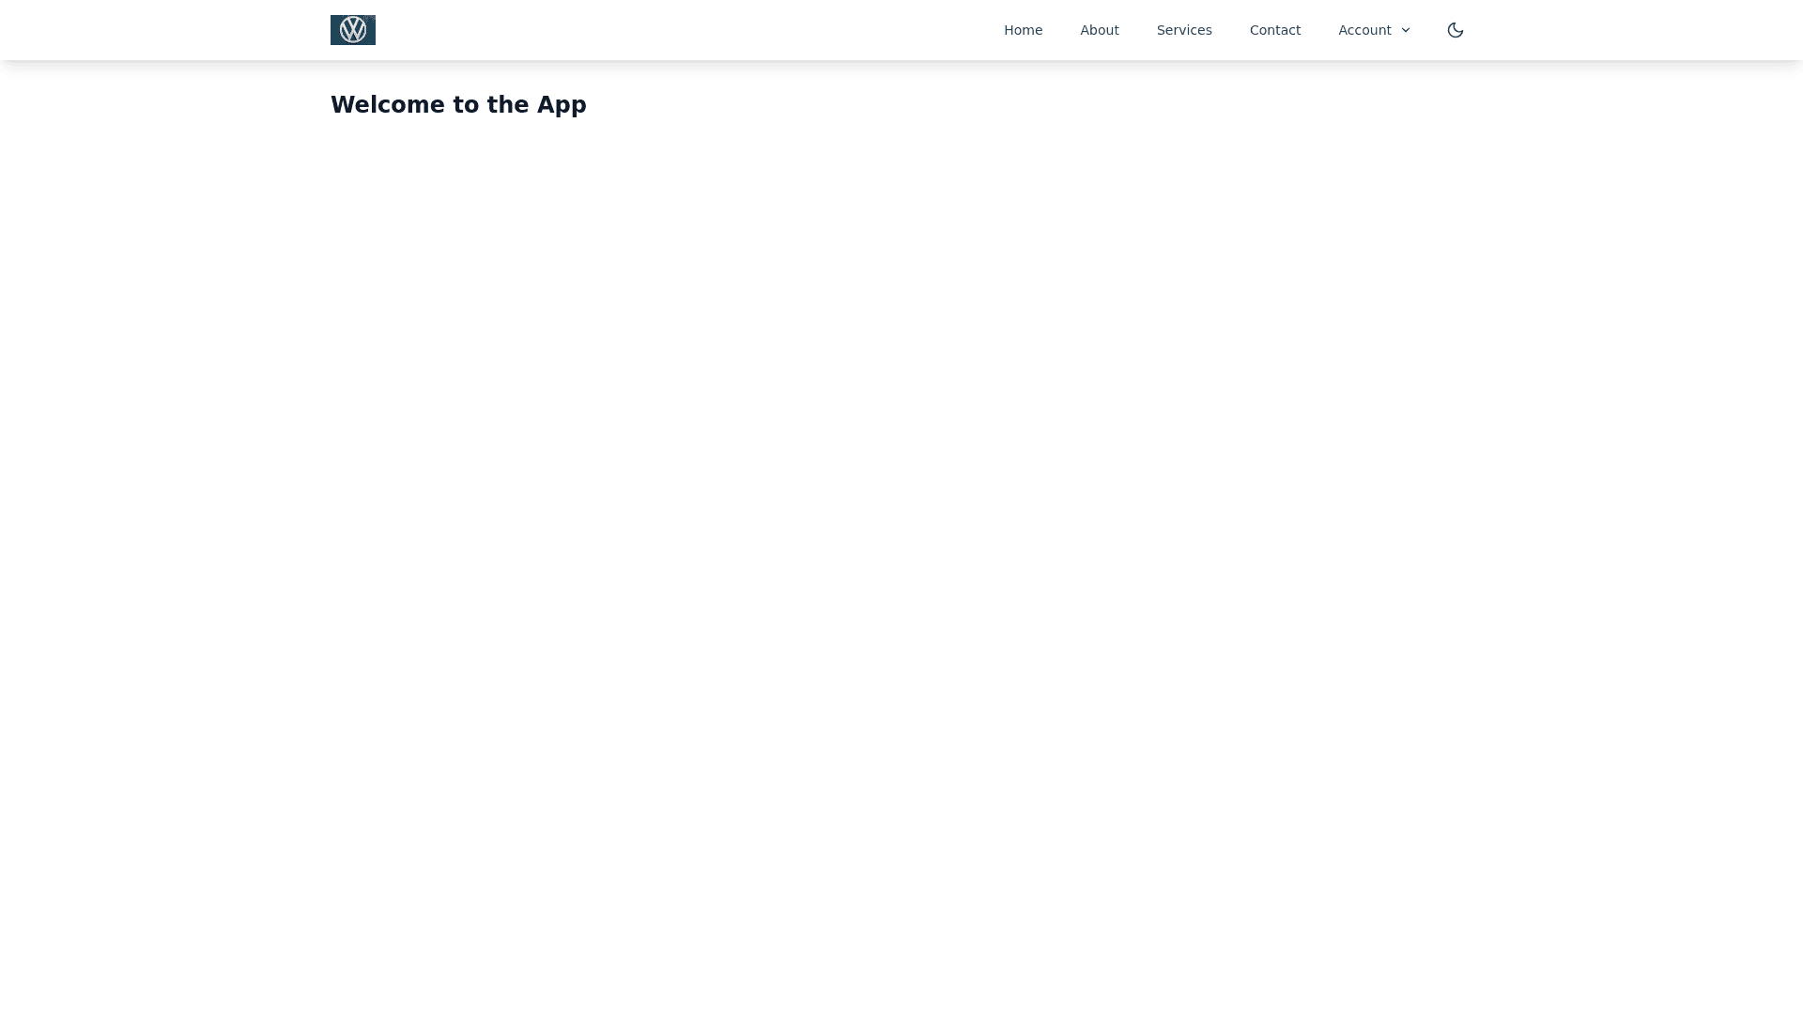The width and height of the screenshot is (1803, 1014).
Task: Expand the Account dropdown menu
Action: (x=1373, y=30)
